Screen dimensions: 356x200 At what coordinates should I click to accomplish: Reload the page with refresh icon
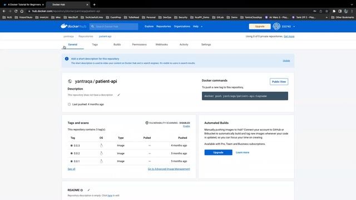[16, 11]
